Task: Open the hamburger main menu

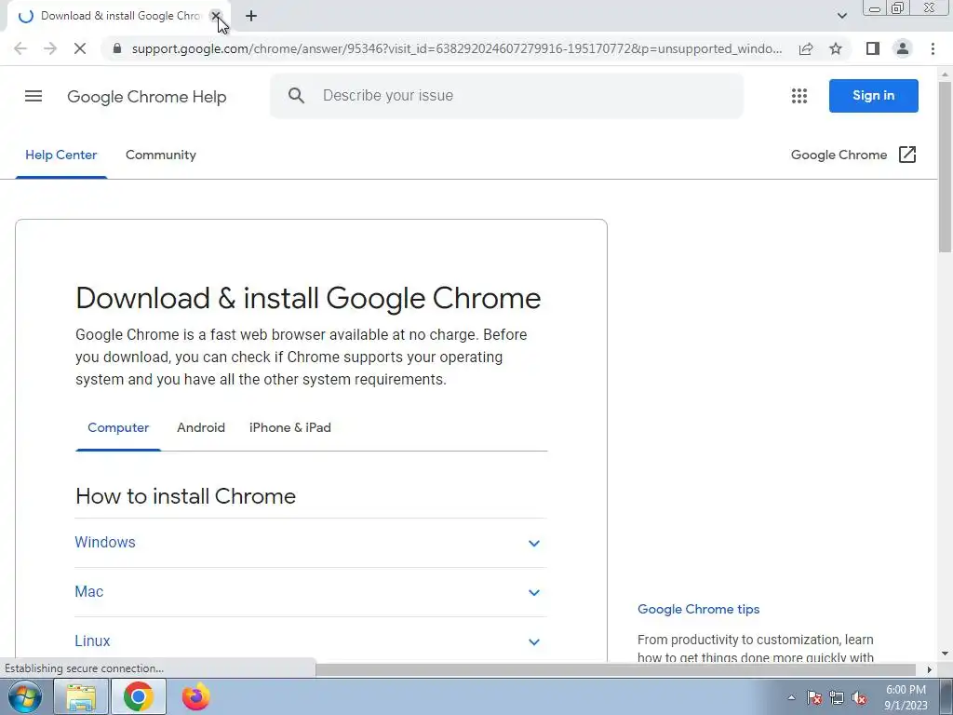Action: [34, 96]
